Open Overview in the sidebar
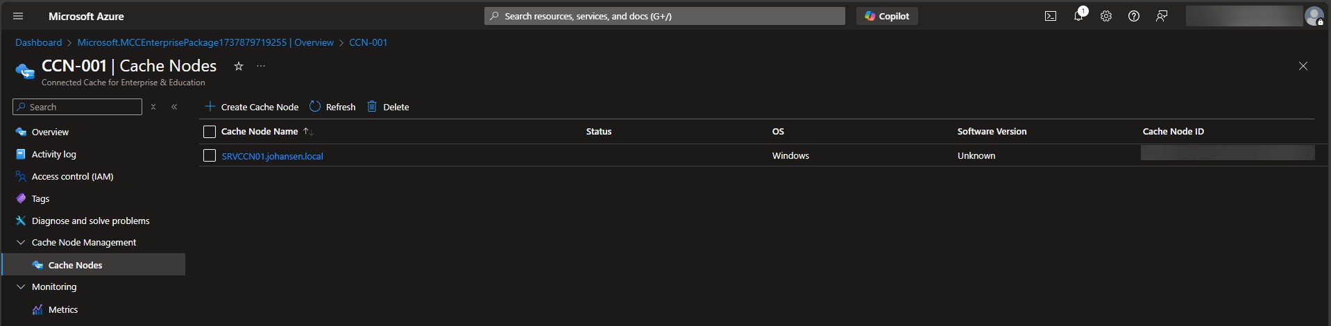1331x326 pixels. (x=50, y=132)
